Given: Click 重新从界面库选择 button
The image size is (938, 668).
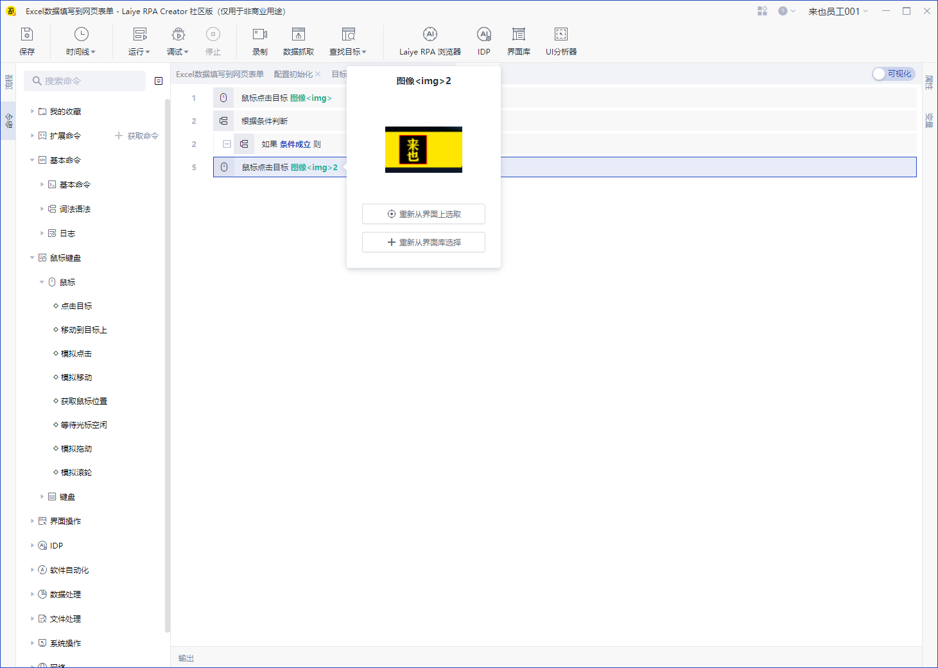Looking at the screenshot, I should tap(424, 242).
